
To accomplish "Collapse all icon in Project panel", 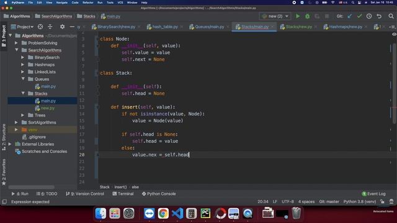I will (x=50, y=27).
